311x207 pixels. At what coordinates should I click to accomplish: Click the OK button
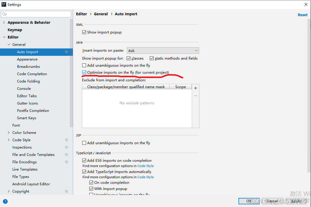(x=249, y=201)
